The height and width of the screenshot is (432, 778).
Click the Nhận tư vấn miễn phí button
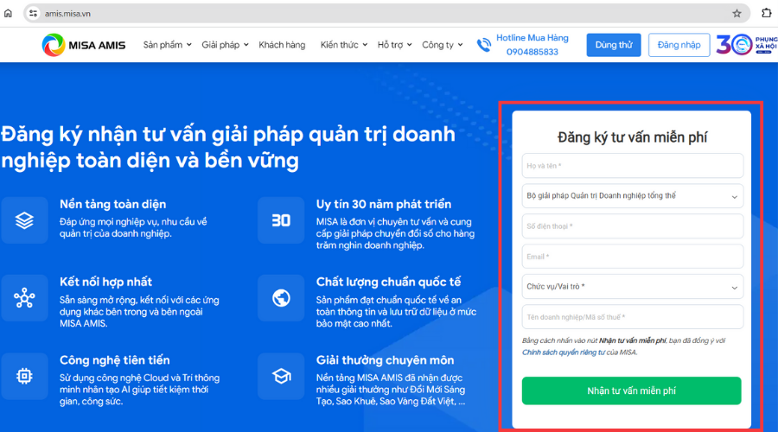(632, 391)
